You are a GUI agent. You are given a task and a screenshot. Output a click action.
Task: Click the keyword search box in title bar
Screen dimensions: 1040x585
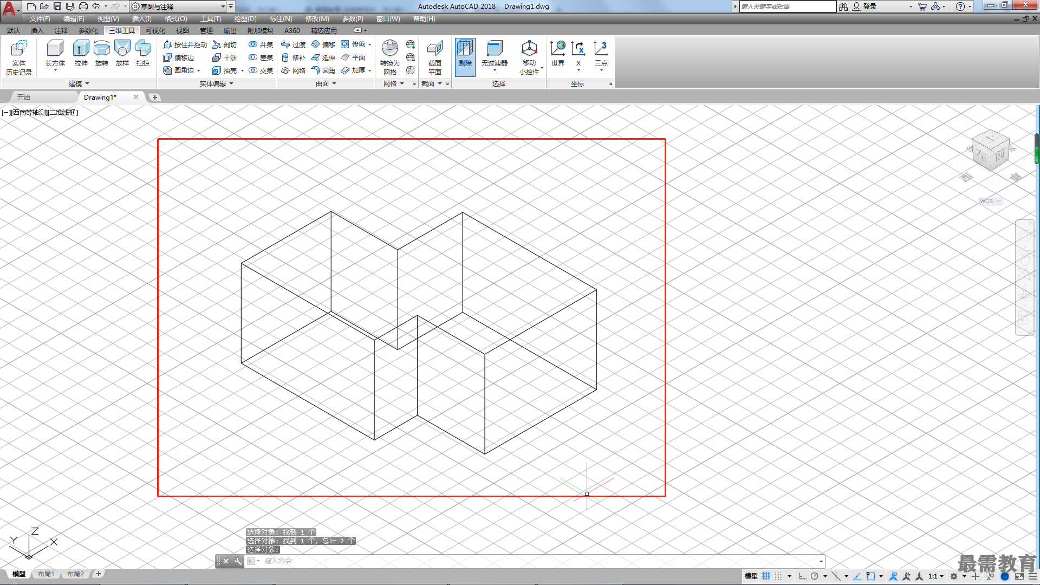coord(788,6)
